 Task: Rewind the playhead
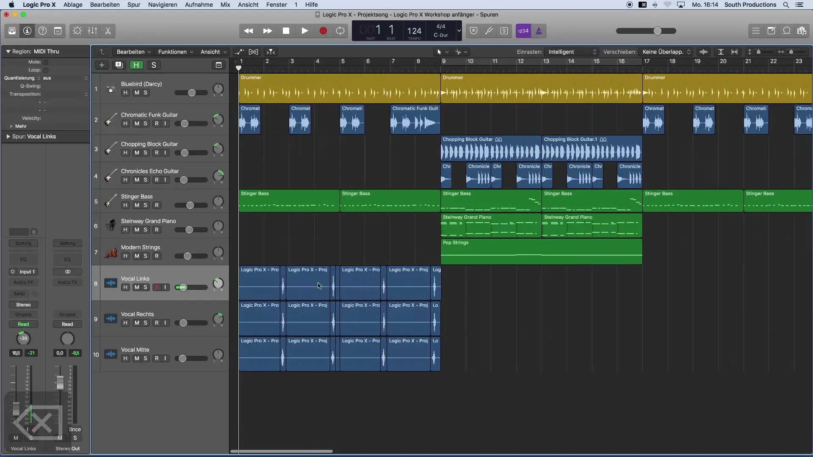pyautogui.click(x=249, y=31)
